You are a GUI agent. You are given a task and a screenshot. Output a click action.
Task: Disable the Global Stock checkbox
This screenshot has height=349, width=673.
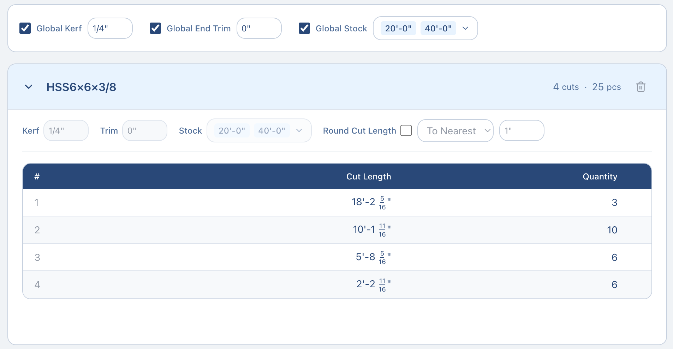coord(304,28)
